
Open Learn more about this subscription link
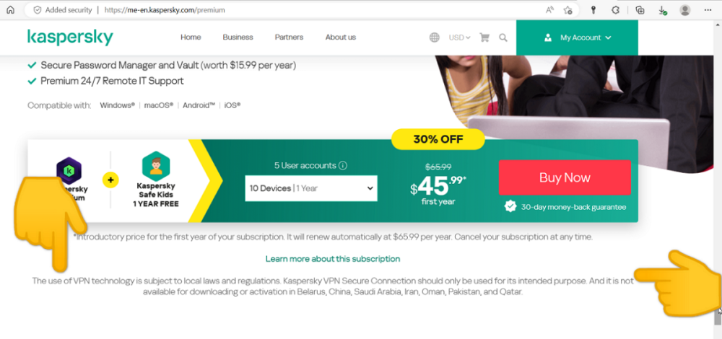(x=332, y=258)
